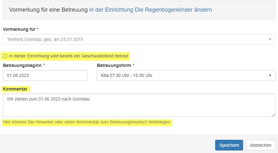Image resolution: width=278 pixels, height=153 pixels.
Task: Open the Vormerkung für child dropdown
Action: tap(139, 39)
